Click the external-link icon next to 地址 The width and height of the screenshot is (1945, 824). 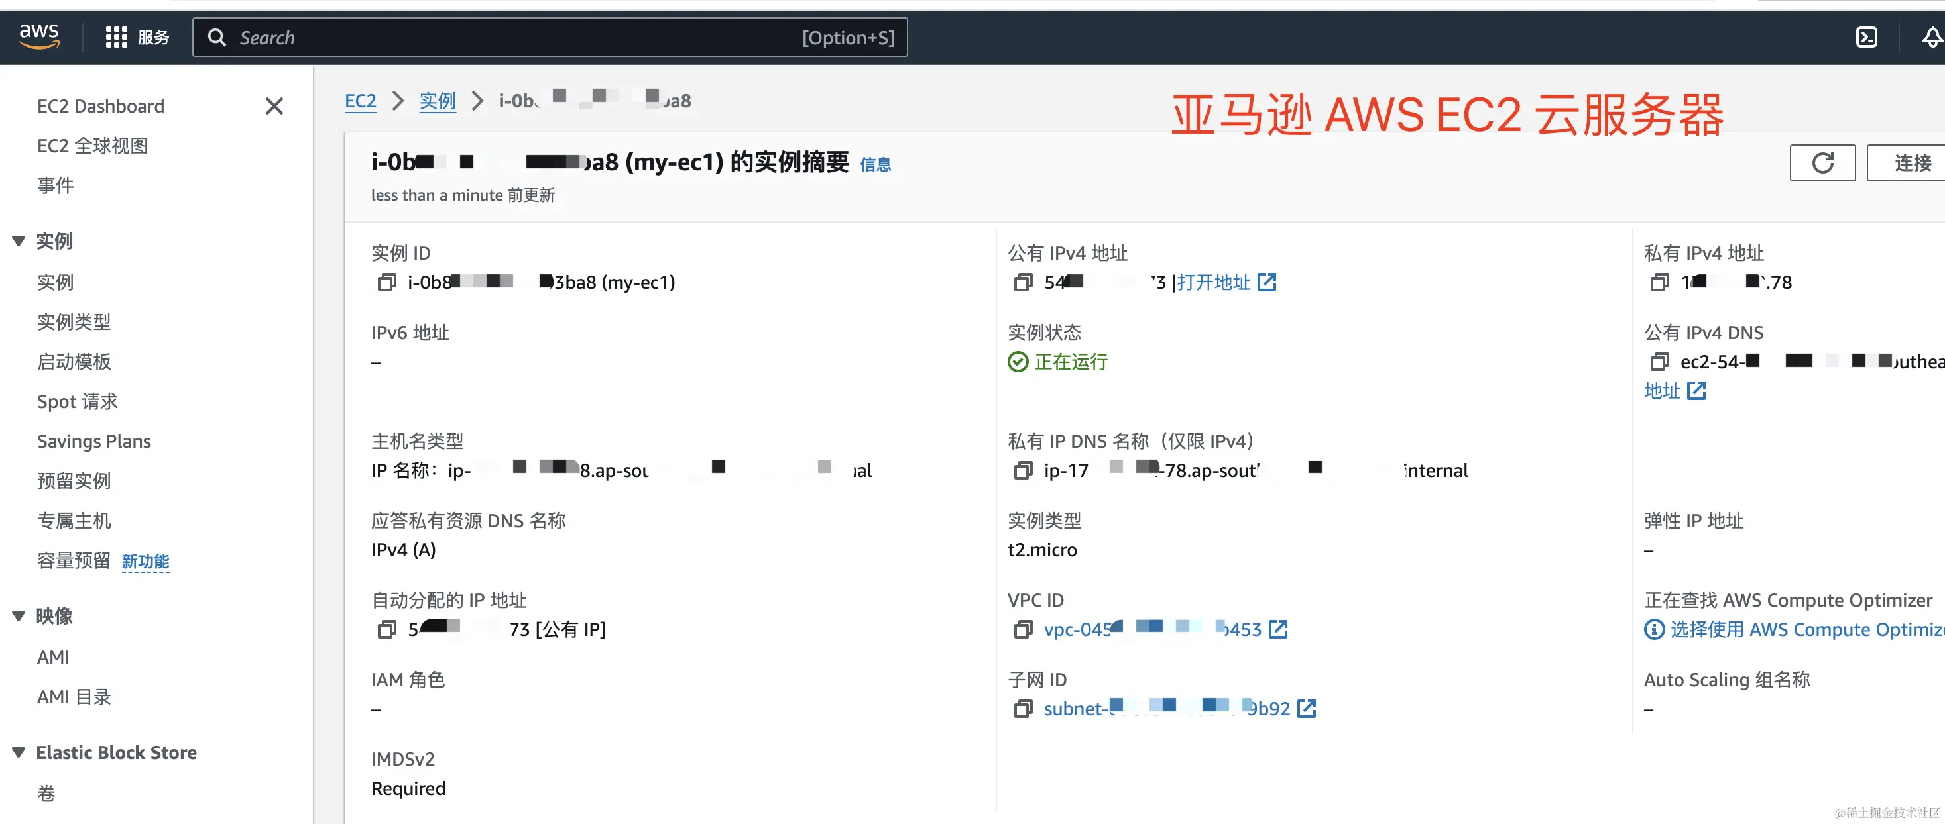pyautogui.click(x=1696, y=391)
